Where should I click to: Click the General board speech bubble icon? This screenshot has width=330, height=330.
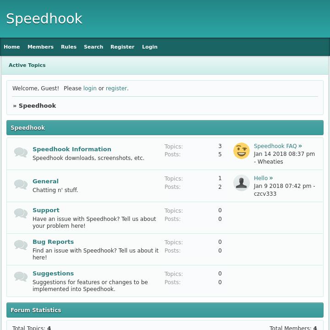21,185
